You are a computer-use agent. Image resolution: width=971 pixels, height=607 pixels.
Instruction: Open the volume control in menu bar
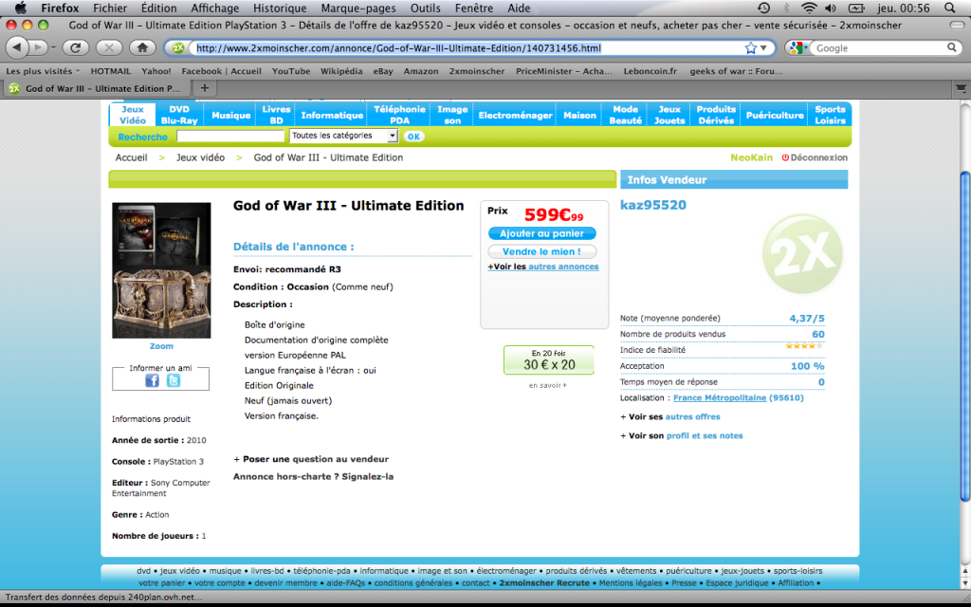[831, 8]
